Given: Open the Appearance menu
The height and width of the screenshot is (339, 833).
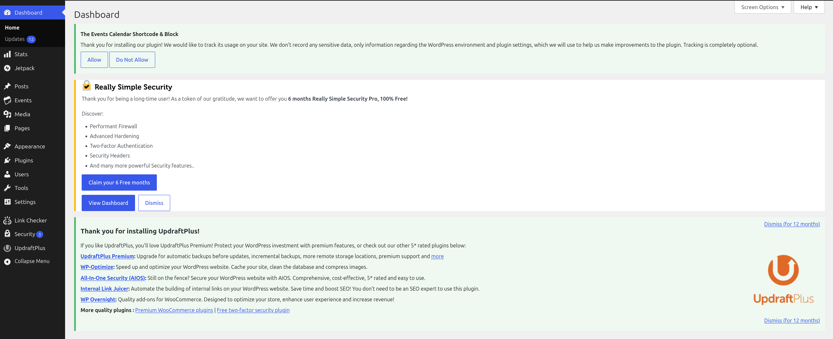Looking at the screenshot, I should 33,146.
